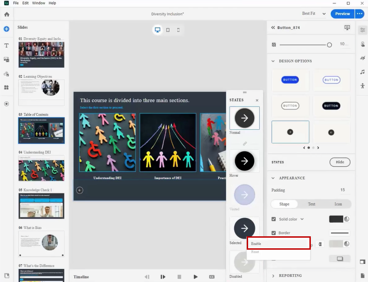Open the Interactive components tool
The width and height of the screenshot is (368, 282).
point(6,74)
